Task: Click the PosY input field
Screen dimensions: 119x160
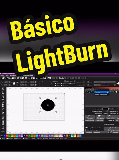Action: (6, 85)
